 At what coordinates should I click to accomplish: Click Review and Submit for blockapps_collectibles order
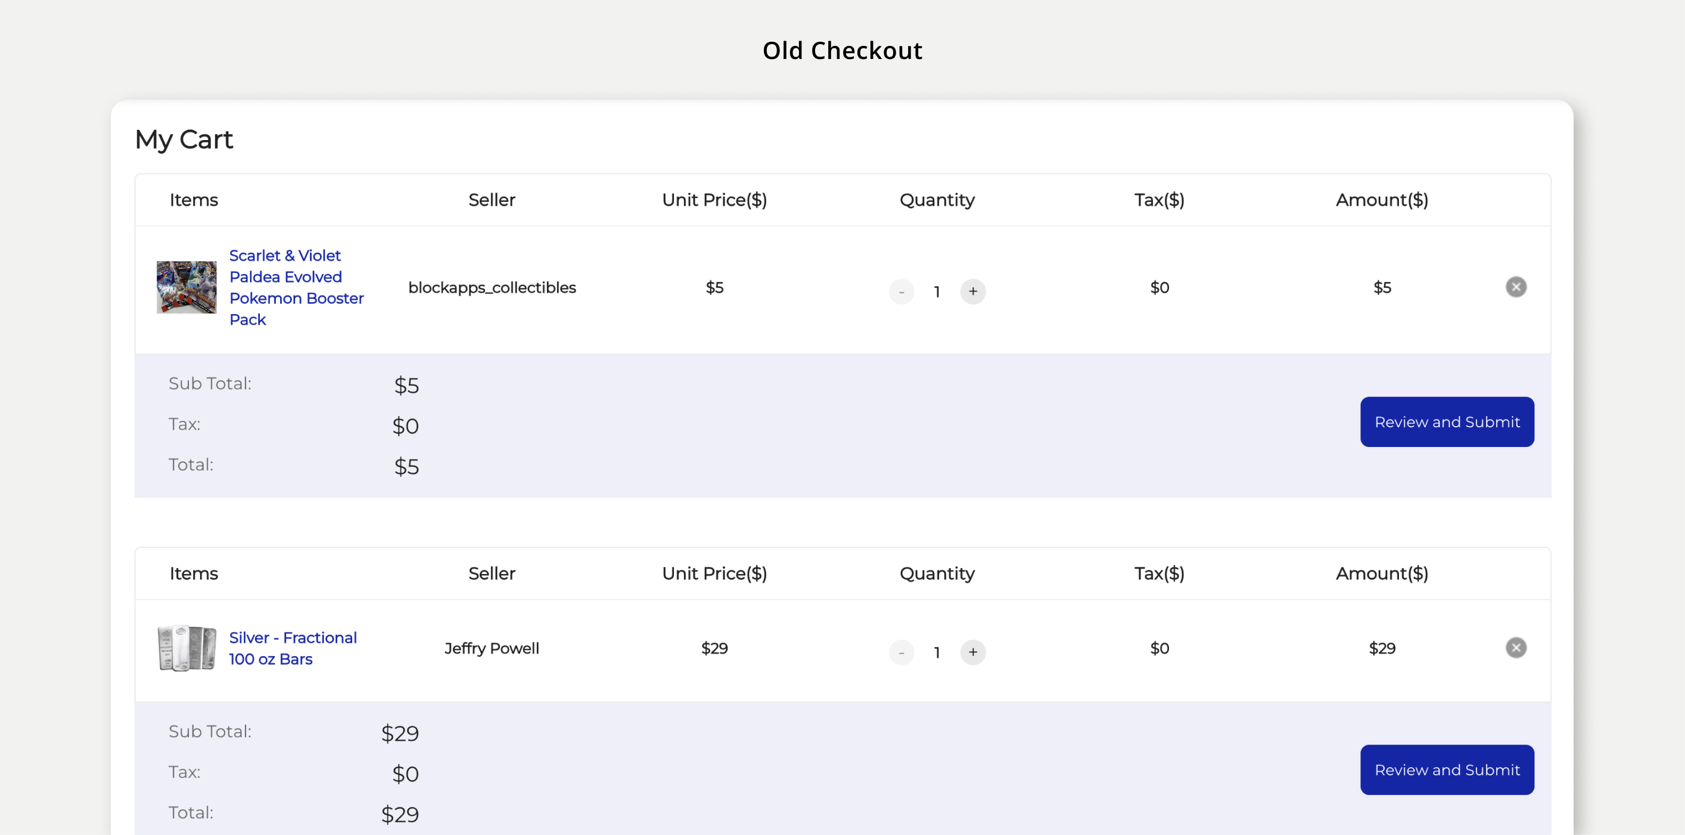click(x=1447, y=421)
